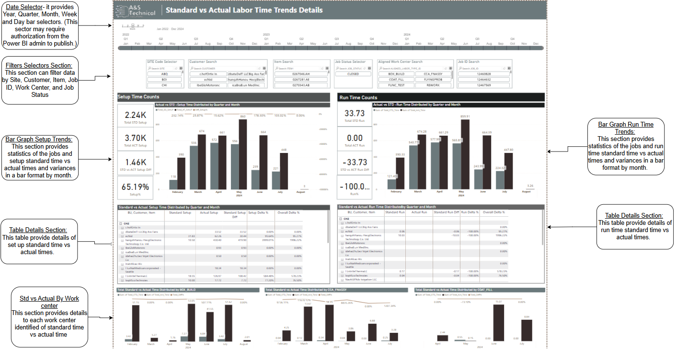Image resolution: width=677 pixels, height=351 pixels.
Task: Expand NavAiSPXds toigation LLC row in run table
Action: click(x=342, y=279)
